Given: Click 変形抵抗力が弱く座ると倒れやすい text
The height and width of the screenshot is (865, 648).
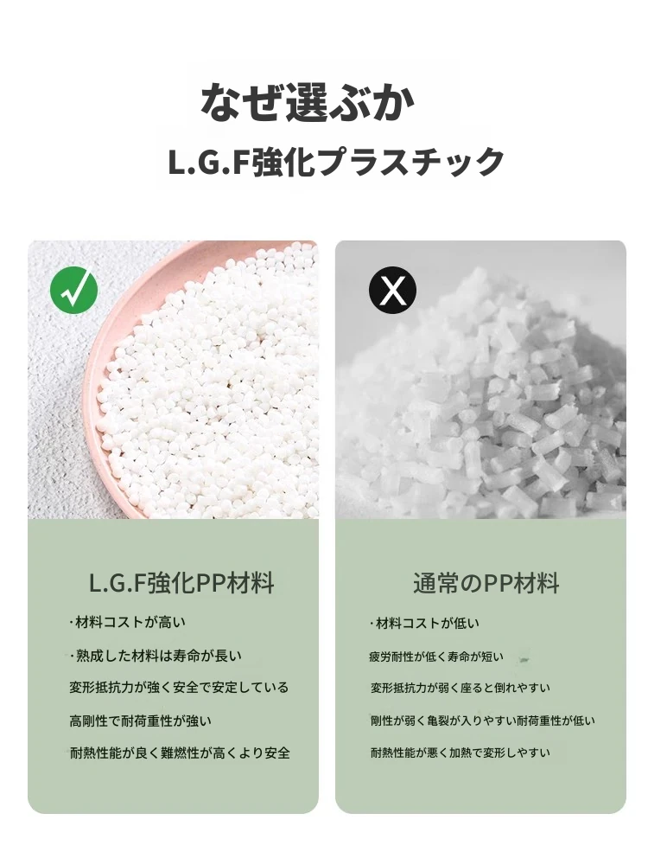Looking at the screenshot, I should [461, 688].
